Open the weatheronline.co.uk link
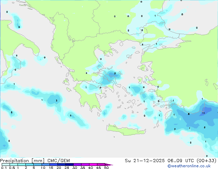218x169 pixels. pos(189,166)
